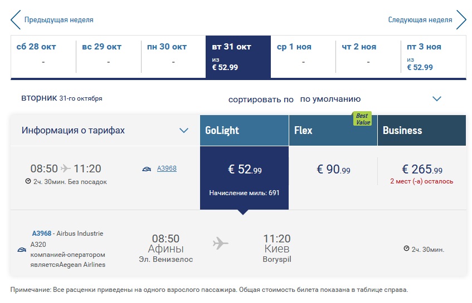This screenshot has height=303, width=472.
Task: Choose the GoLight € 52.99 fare
Action: coord(244,170)
